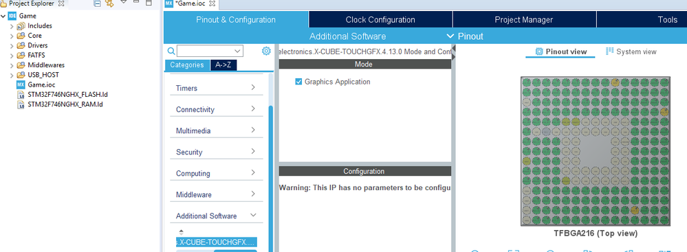The width and height of the screenshot is (687, 252).
Task: Maximize the Project Explorer panel
Action: point(149,3)
